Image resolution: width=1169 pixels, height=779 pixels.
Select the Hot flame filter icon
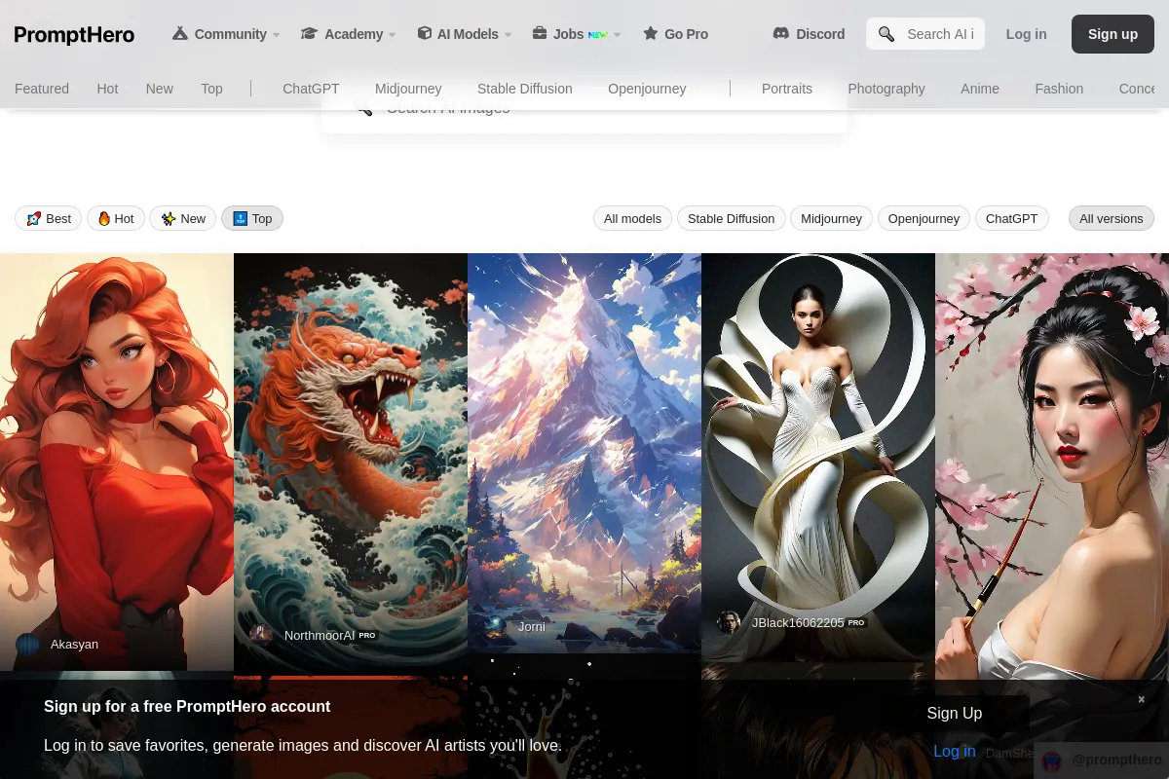tap(103, 218)
